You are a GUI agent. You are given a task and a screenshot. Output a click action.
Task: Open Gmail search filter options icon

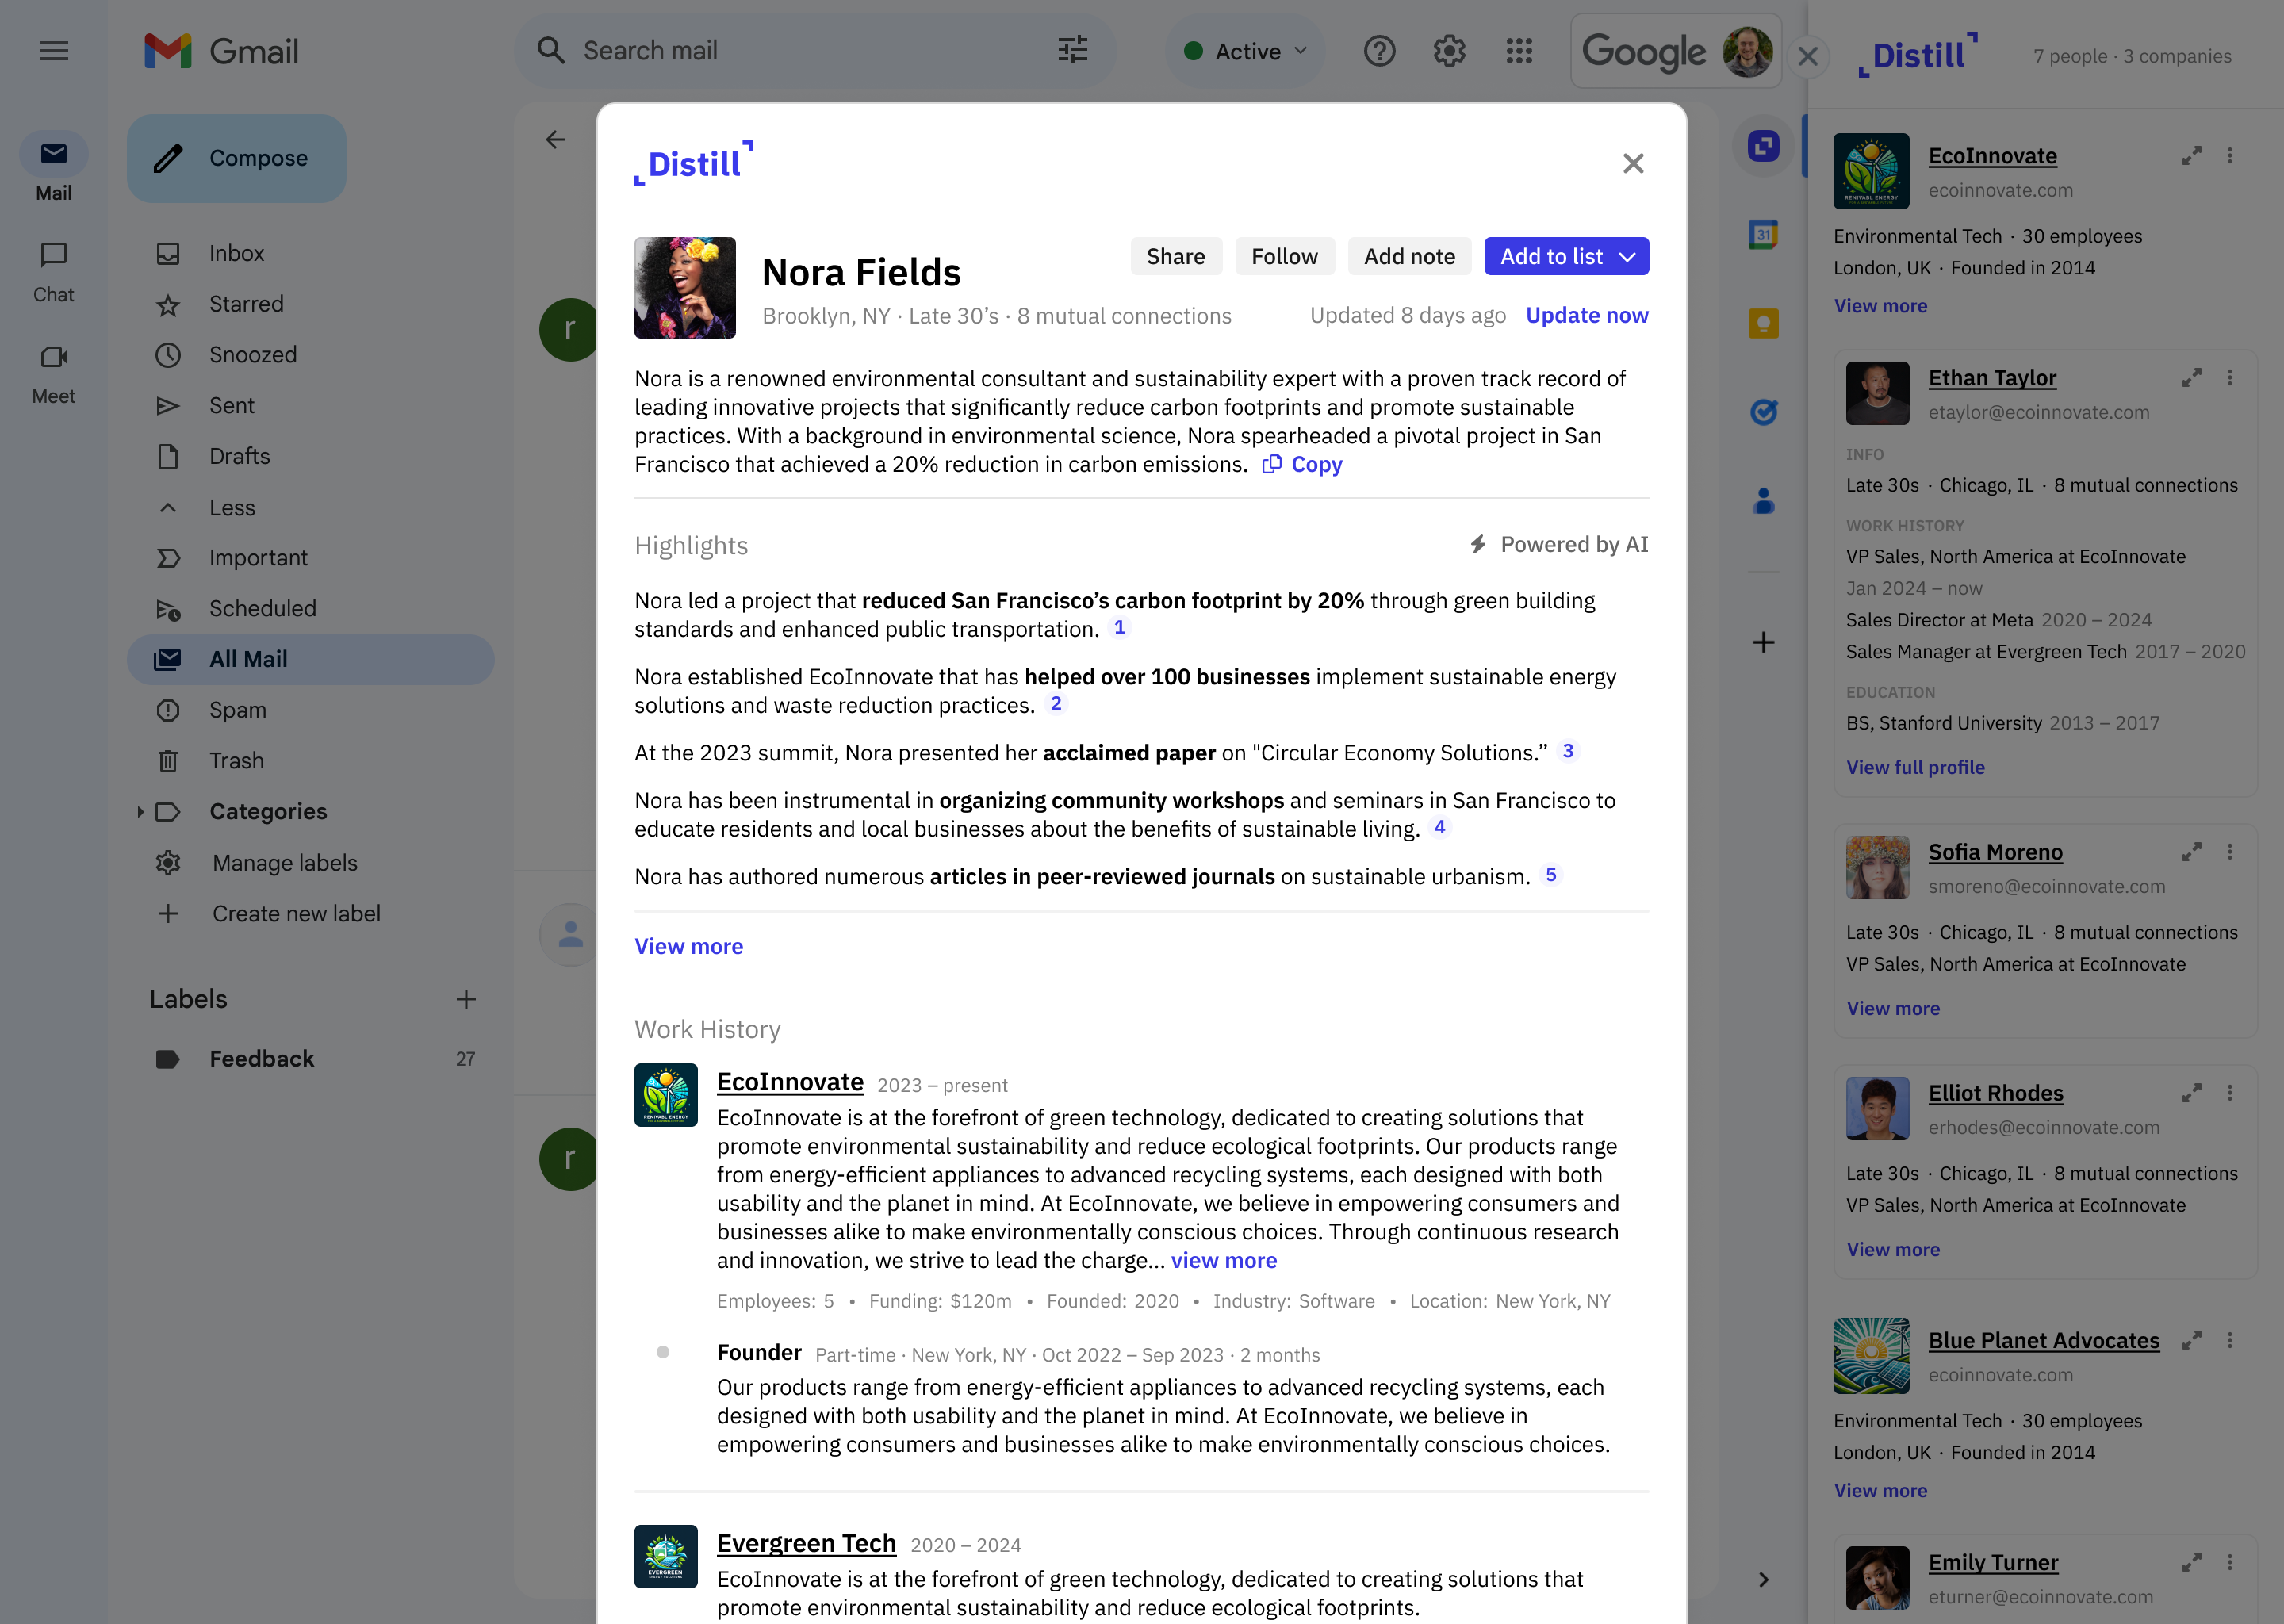(1072, 50)
